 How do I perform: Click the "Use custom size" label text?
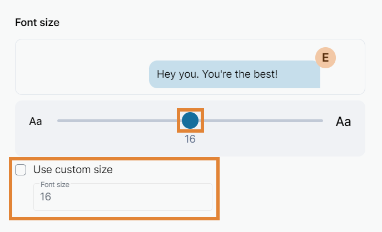pos(73,170)
